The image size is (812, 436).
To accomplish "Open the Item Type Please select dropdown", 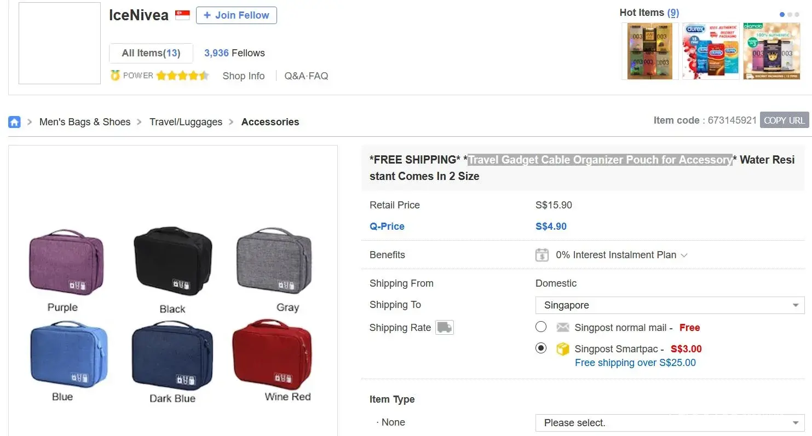I will point(669,423).
